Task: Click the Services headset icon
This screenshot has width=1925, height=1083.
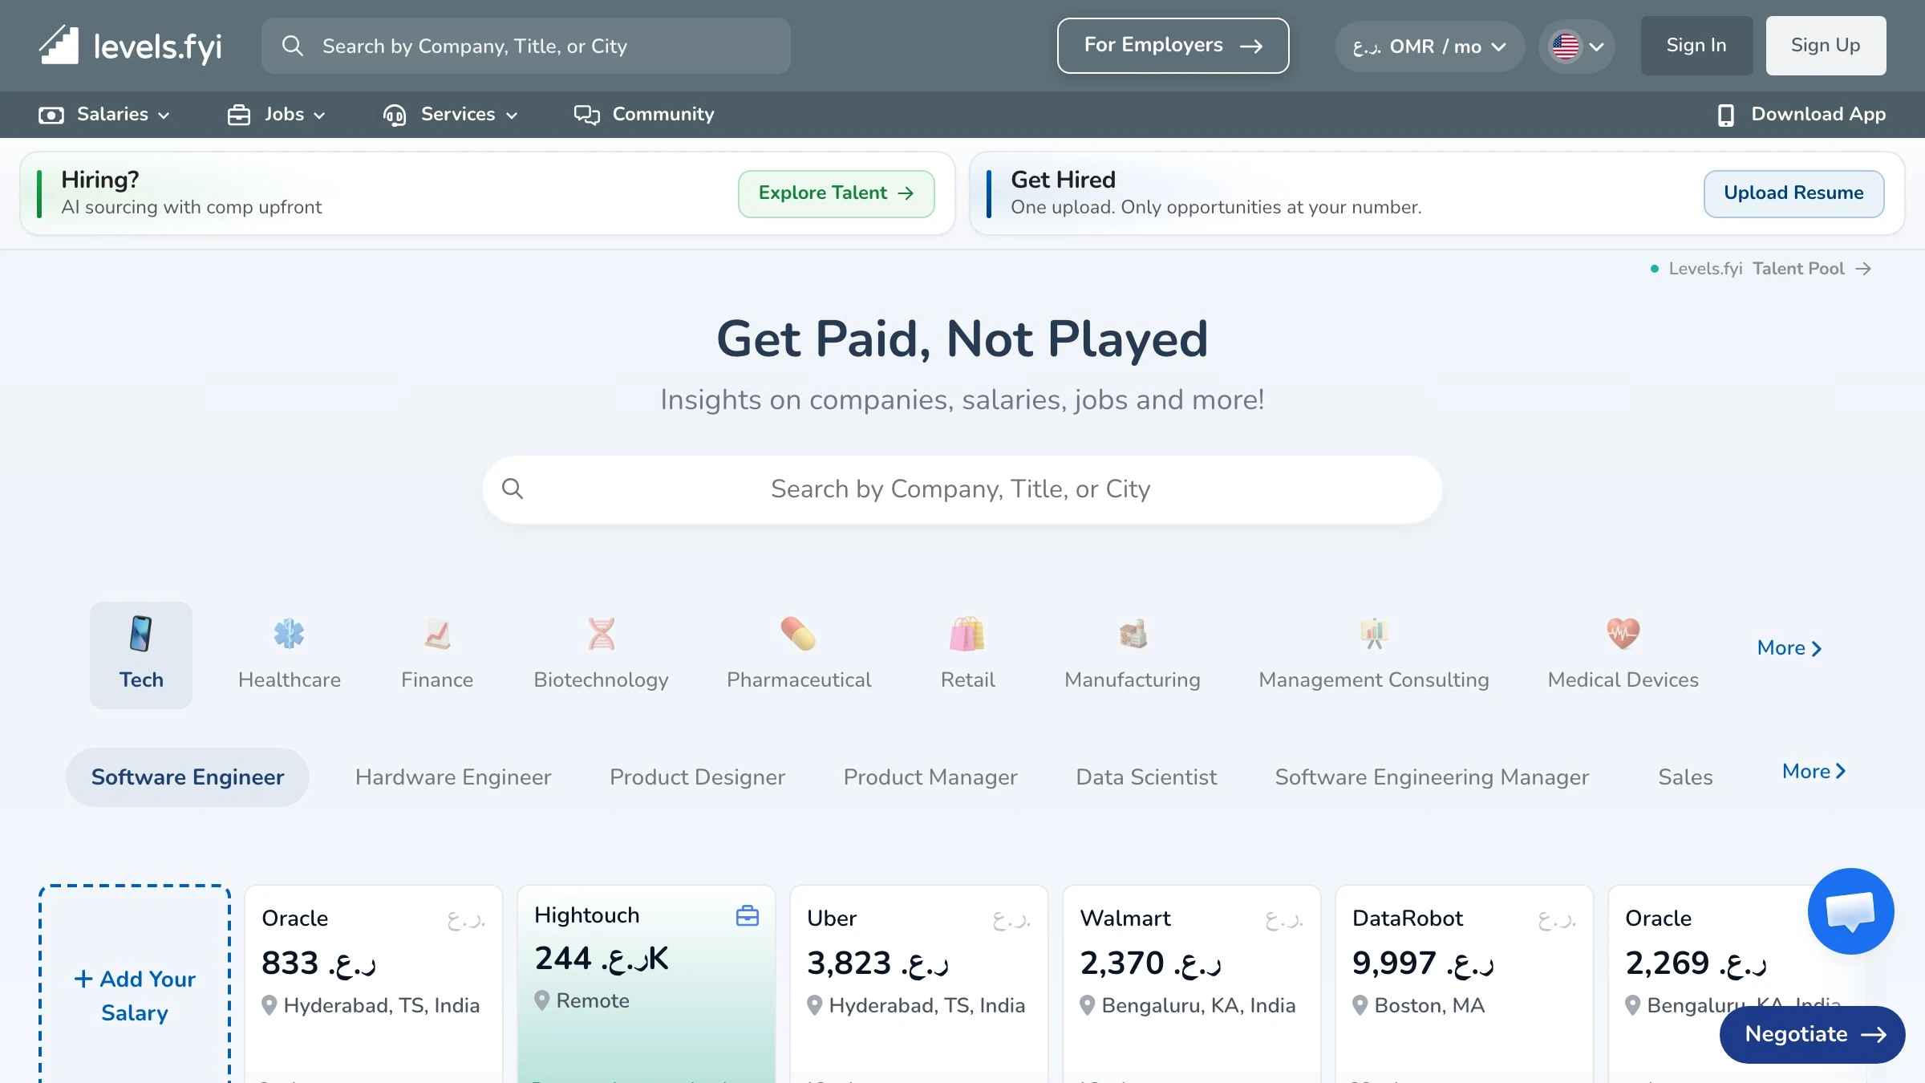Action: coord(394,115)
